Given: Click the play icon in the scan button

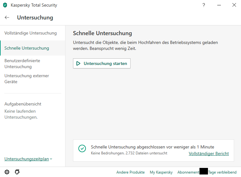Looking at the screenshot, I should (78, 63).
